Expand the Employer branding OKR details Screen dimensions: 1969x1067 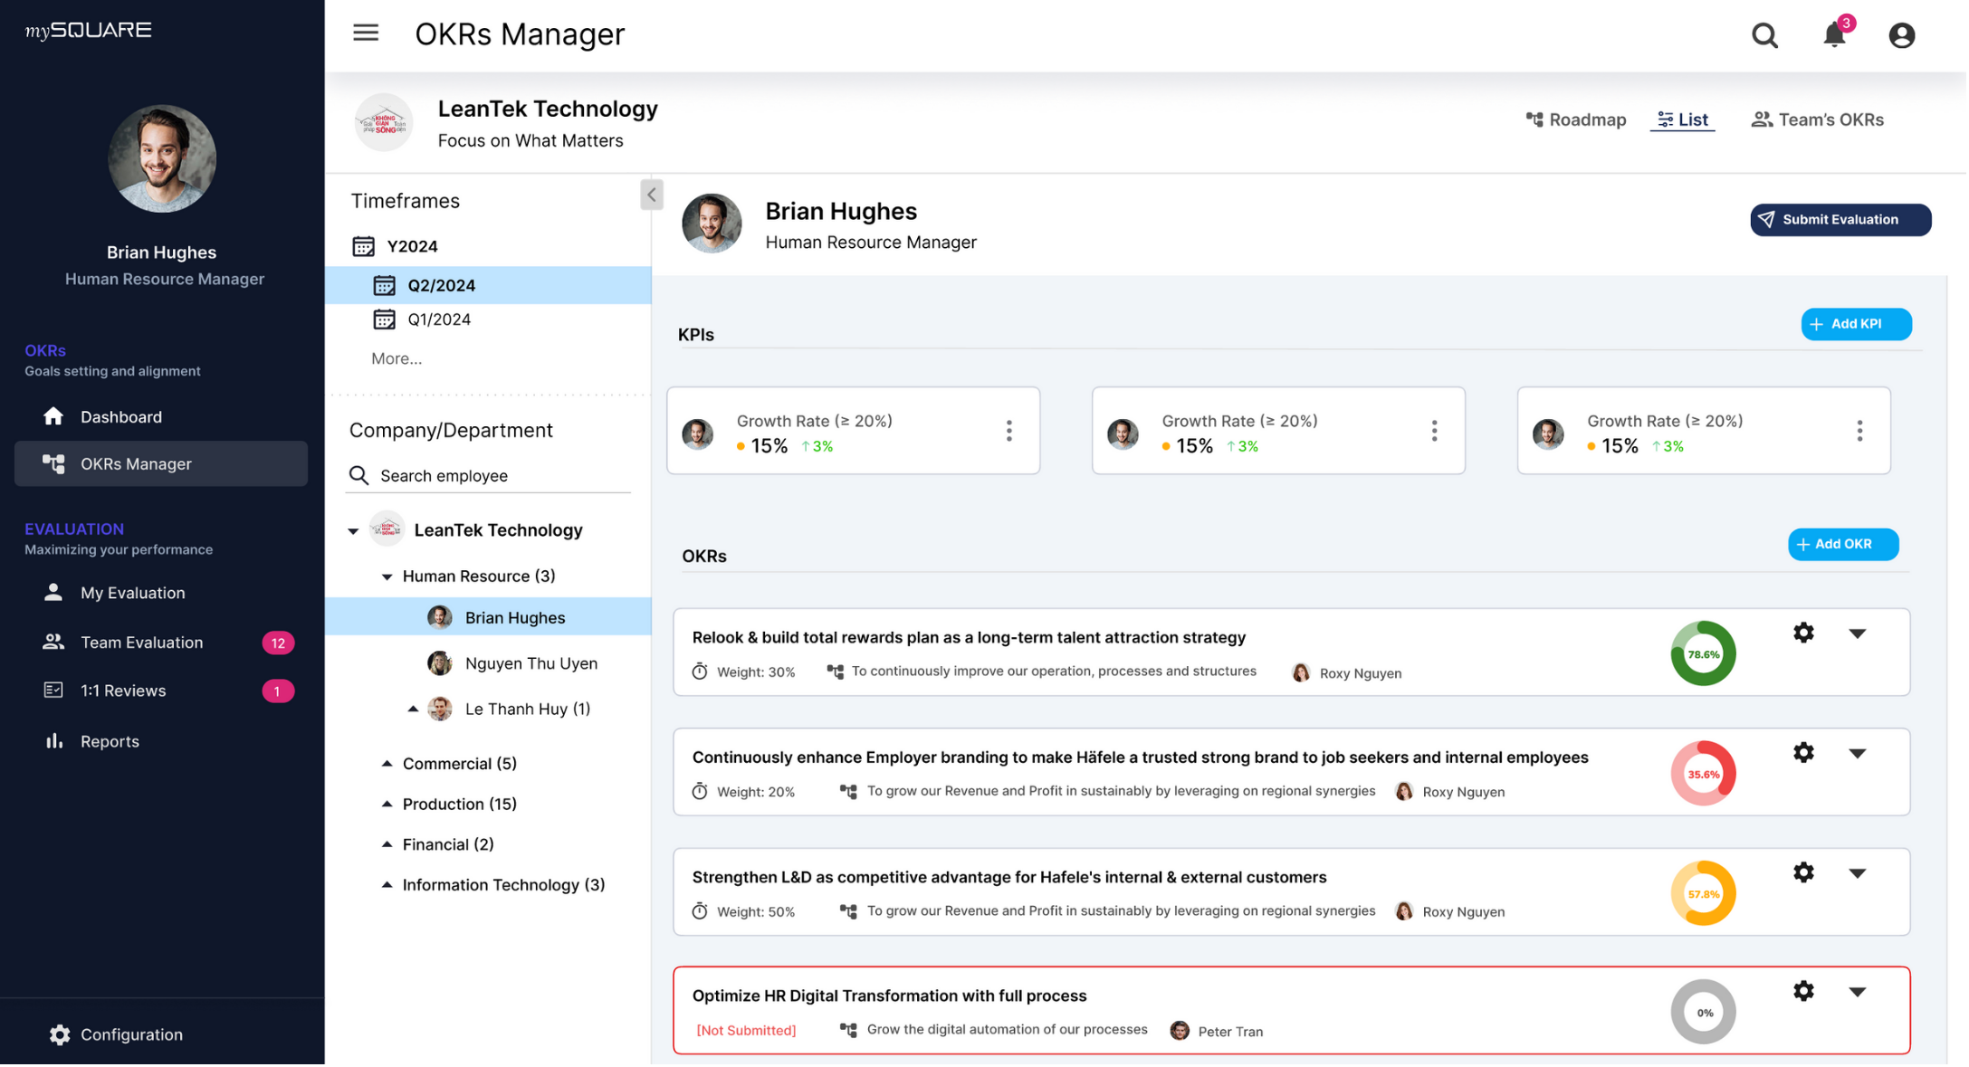pyautogui.click(x=1857, y=753)
